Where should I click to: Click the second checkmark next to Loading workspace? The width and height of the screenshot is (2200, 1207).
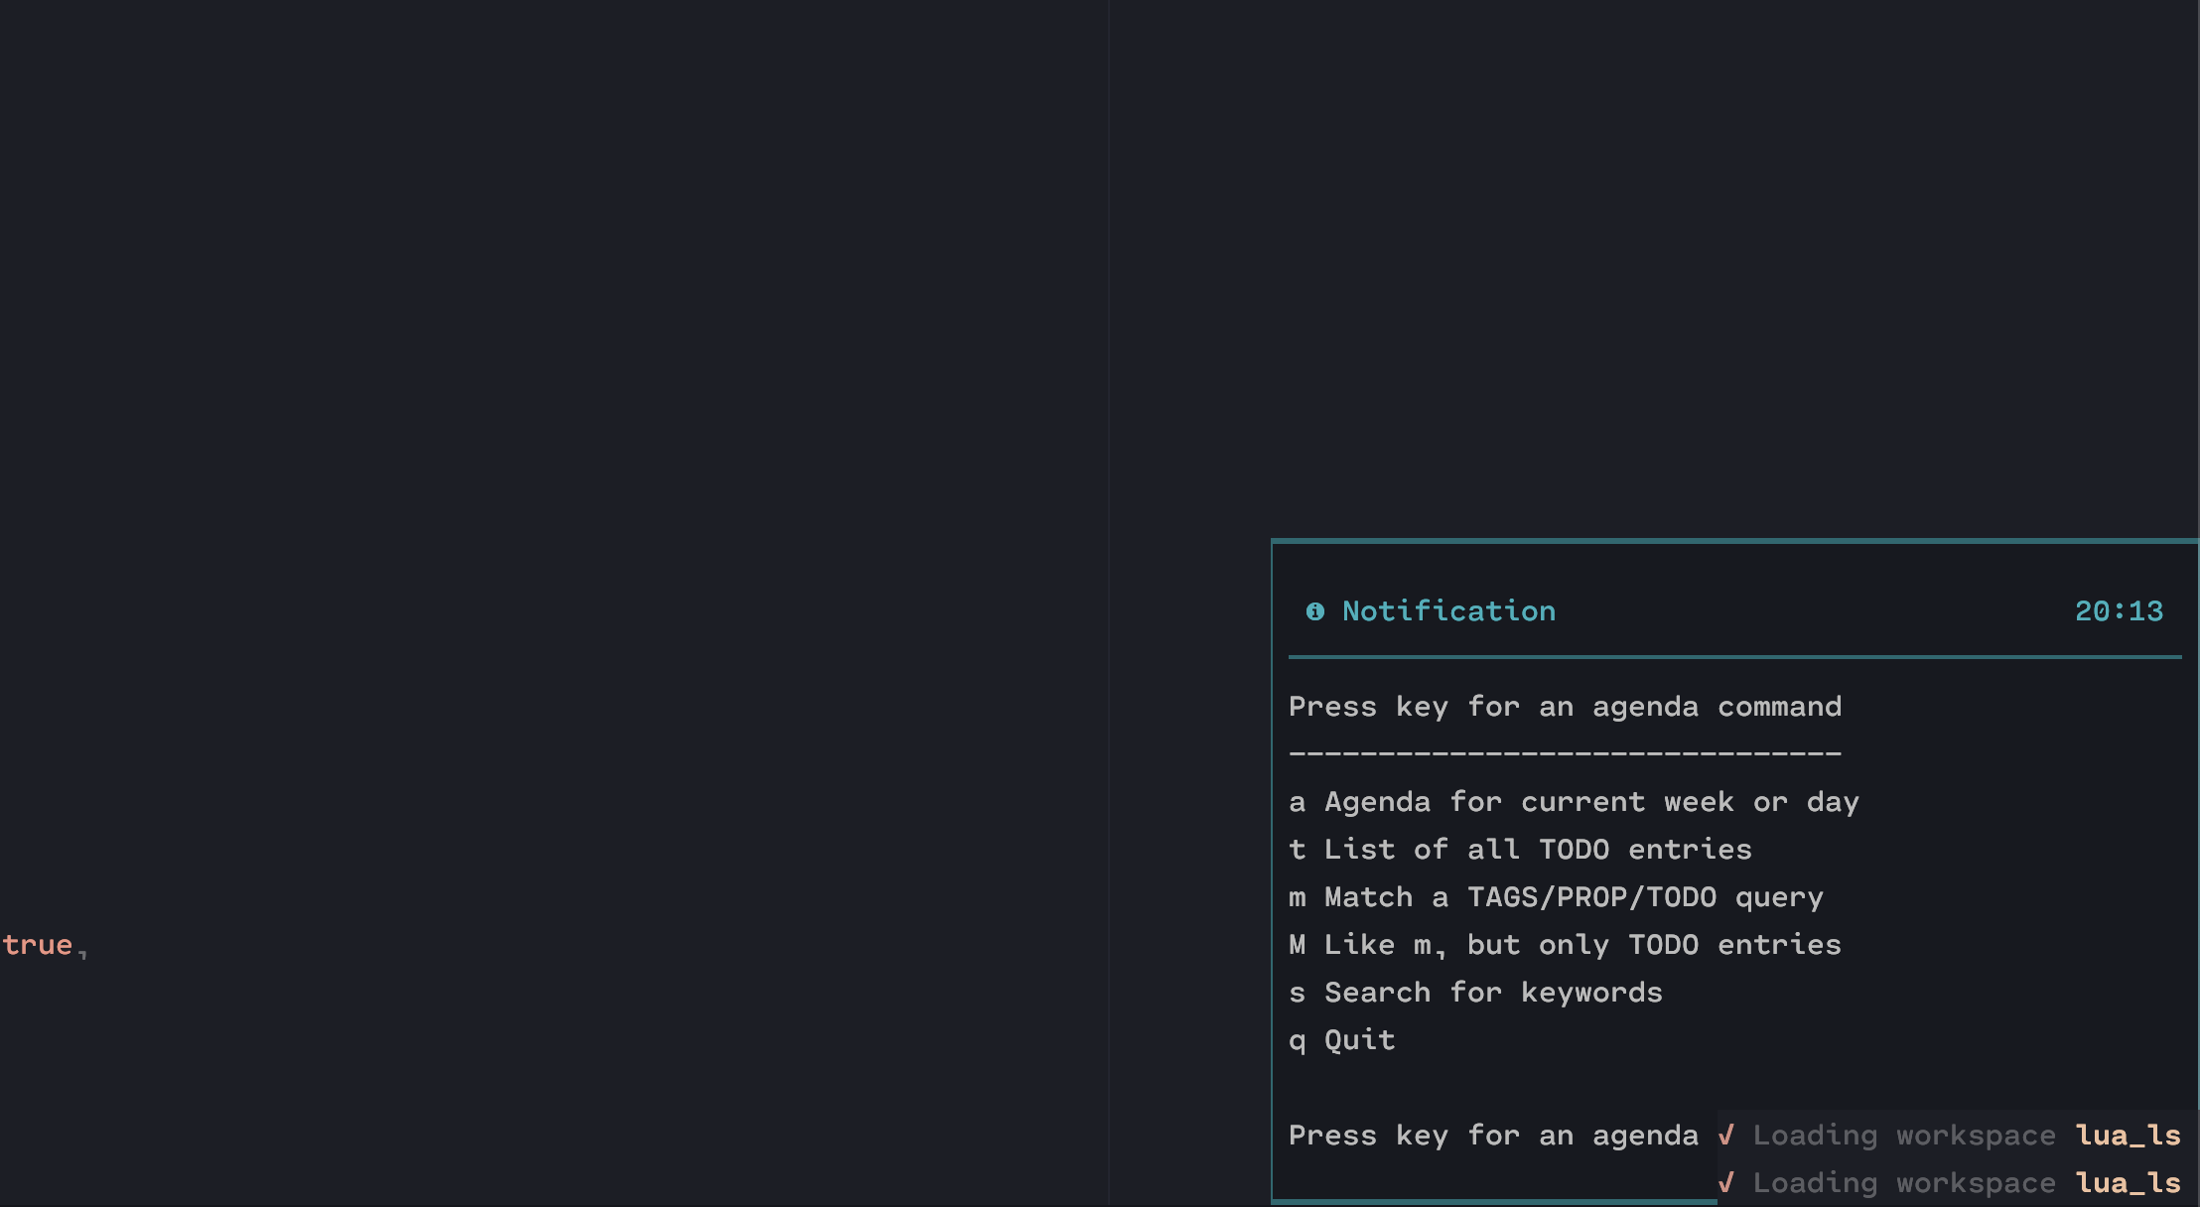pyautogui.click(x=1727, y=1182)
